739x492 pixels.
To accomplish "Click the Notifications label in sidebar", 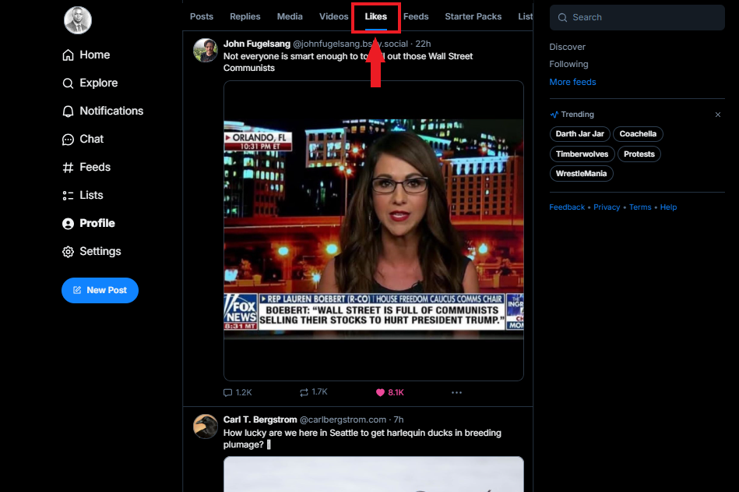I will pos(111,111).
